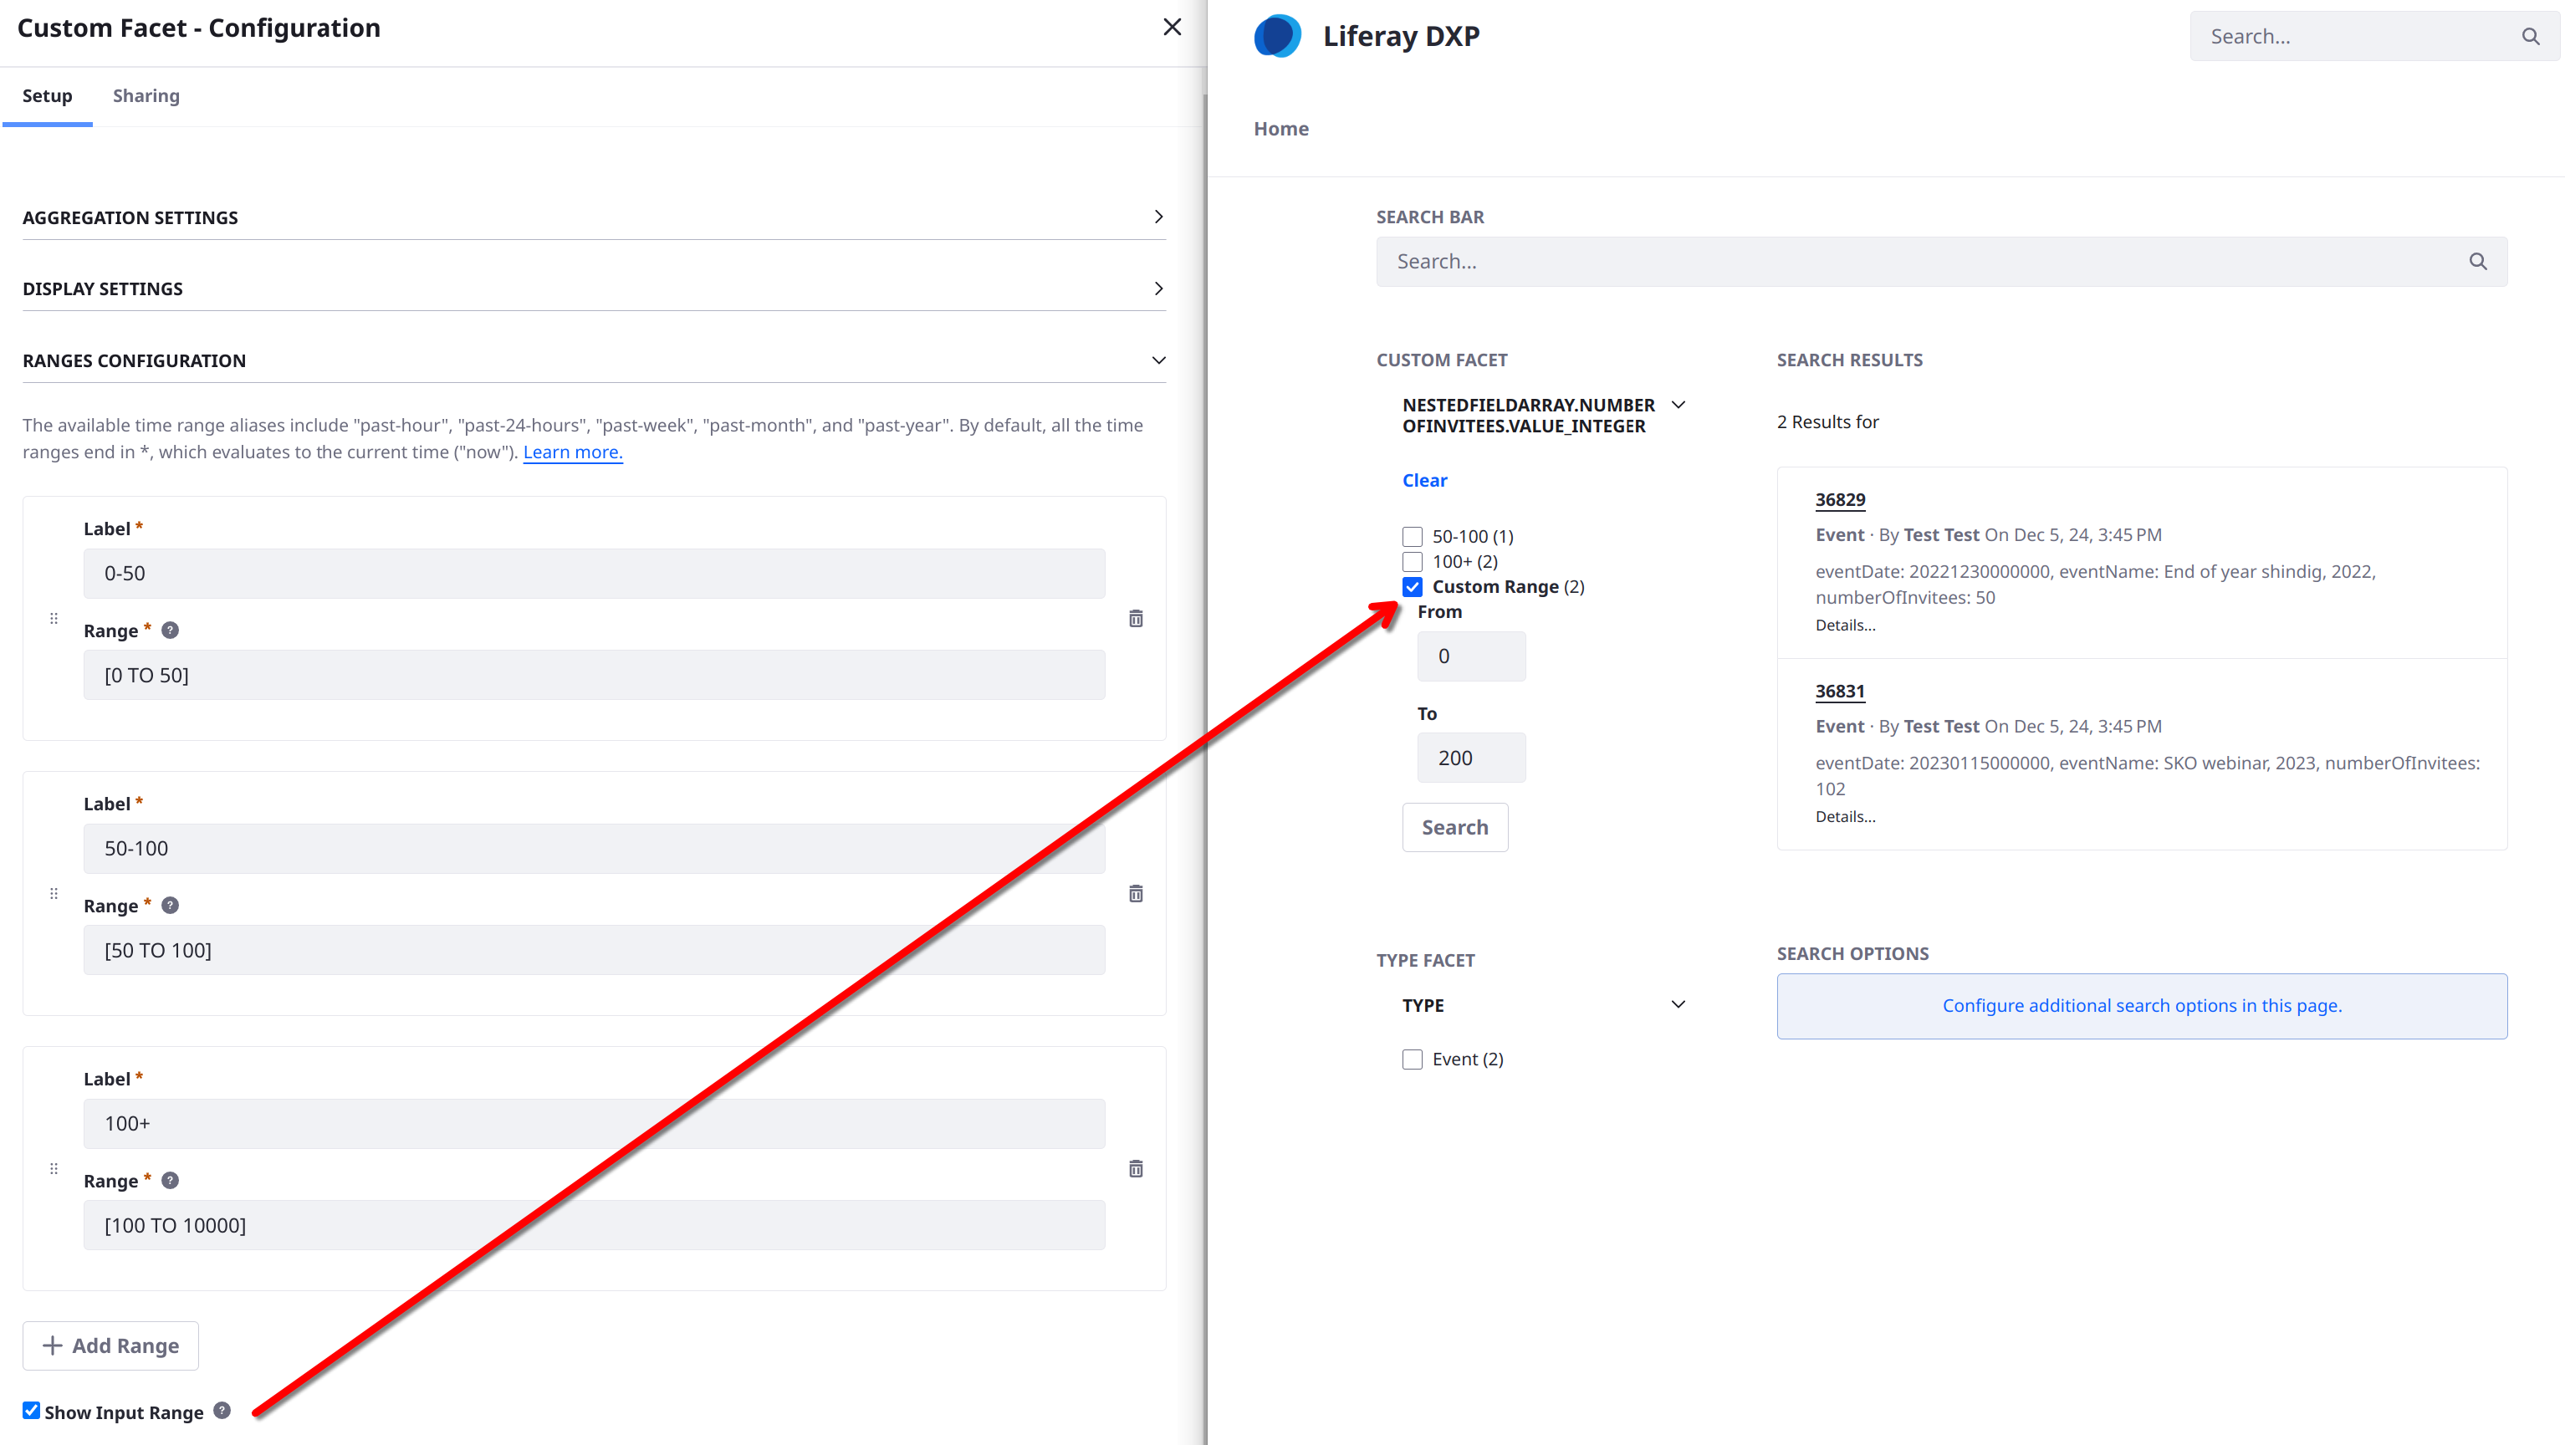Switch to the Sharing tab
This screenshot has width=2565, height=1445.
pyautogui.click(x=146, y=95)
